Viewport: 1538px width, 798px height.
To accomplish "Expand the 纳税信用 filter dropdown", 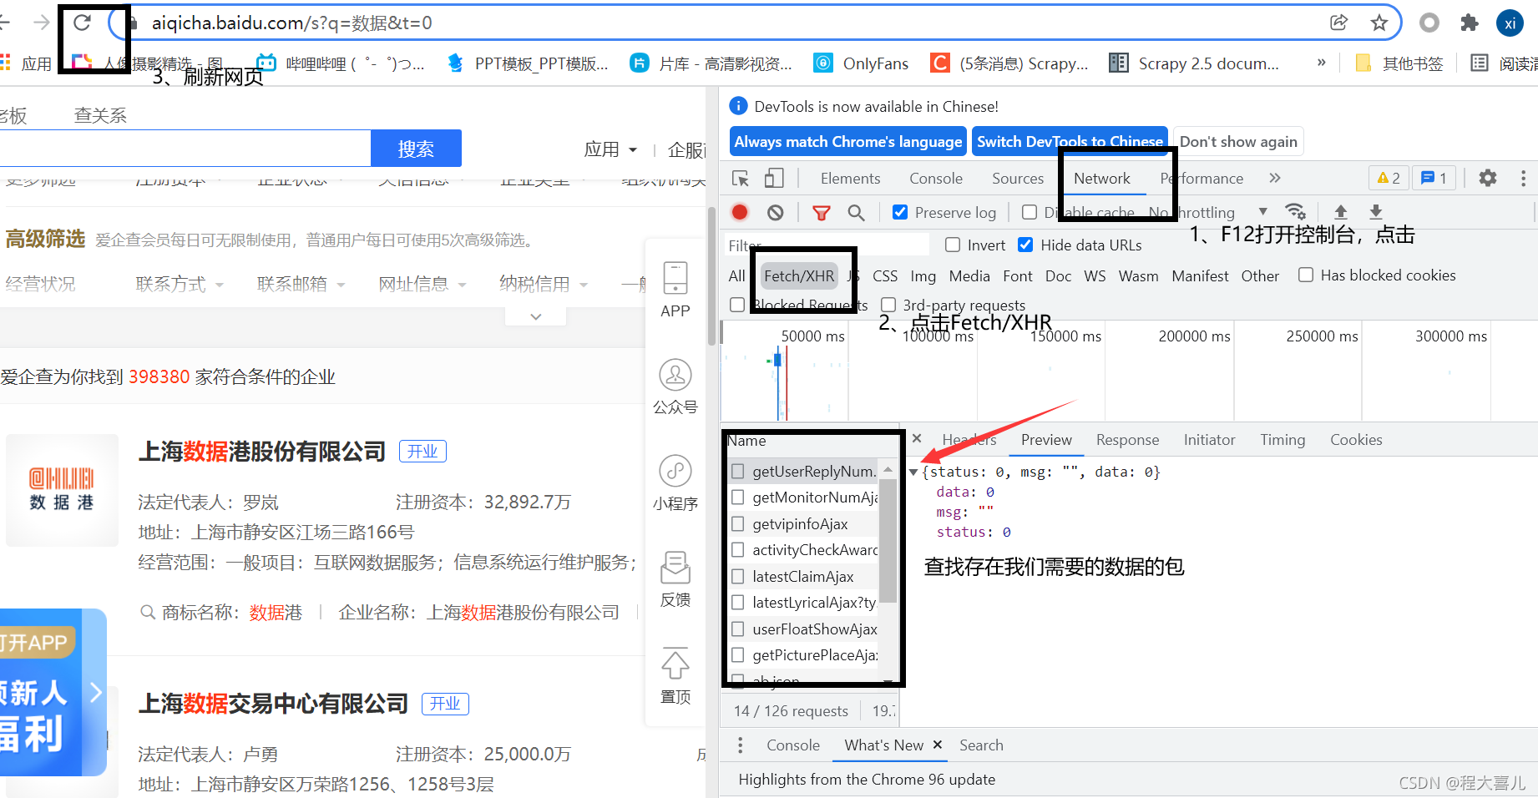I will coord(543,284).
